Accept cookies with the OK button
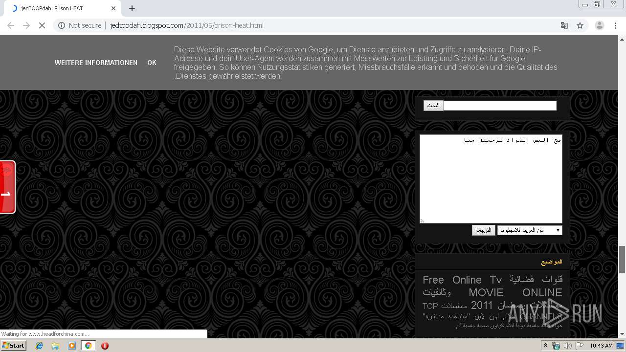626x352 pixels. click(x=152, y=63)
